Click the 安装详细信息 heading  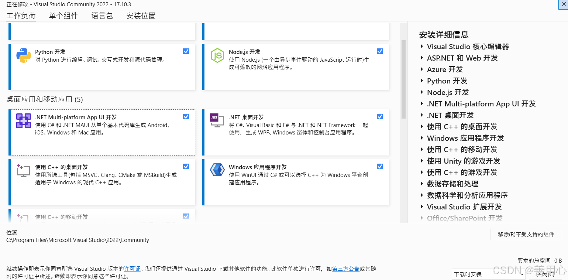444,35
